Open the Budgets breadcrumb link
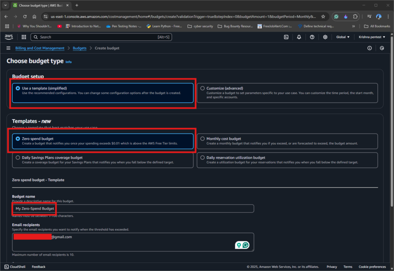 [x=79, y=48]
